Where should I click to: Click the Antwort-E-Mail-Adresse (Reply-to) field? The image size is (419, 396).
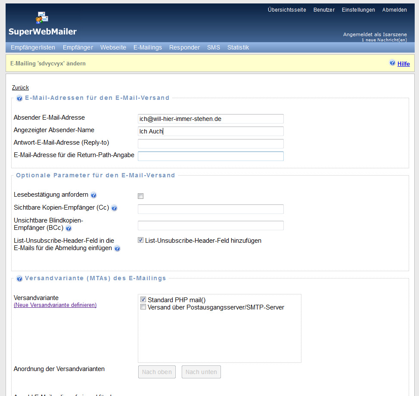[x=211, y=144]
